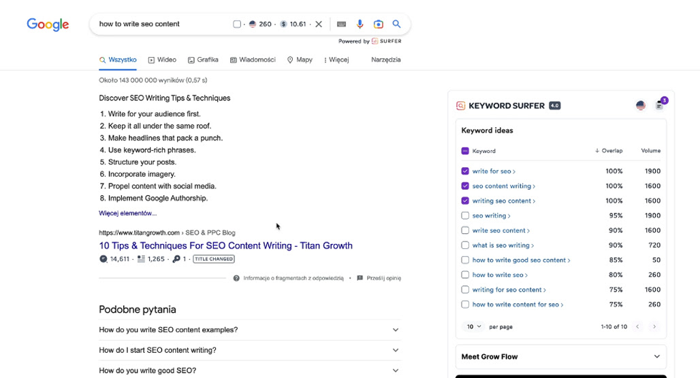Open the 10 per page dropdown
The height and width of the screenshot is (378, 700).
tap(474, 327)
